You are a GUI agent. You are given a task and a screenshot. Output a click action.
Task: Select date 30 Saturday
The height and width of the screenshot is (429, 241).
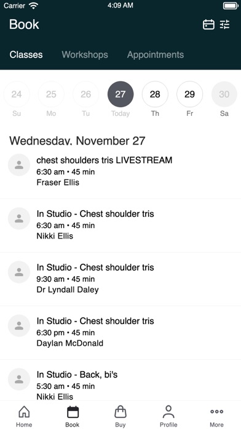coord(224,94)
